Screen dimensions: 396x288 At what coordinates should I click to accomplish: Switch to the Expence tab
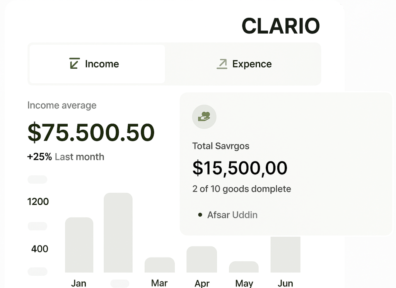tap(244, 64)
